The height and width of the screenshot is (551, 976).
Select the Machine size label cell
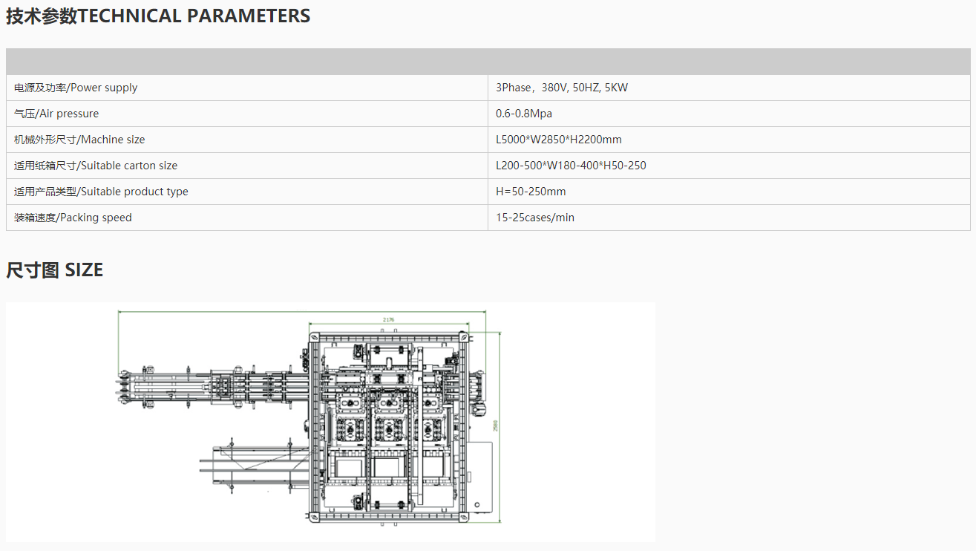[79, 140]
